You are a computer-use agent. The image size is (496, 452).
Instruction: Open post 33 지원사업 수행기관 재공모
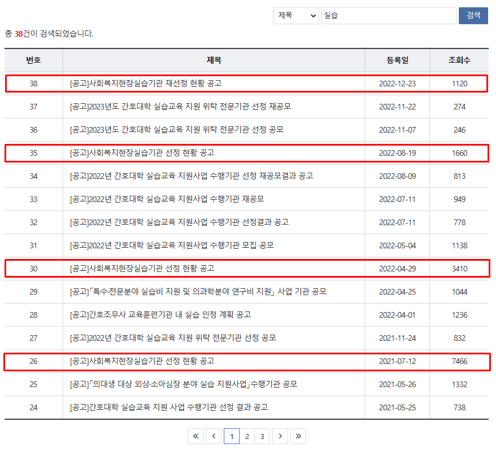[x=167, y=199]
